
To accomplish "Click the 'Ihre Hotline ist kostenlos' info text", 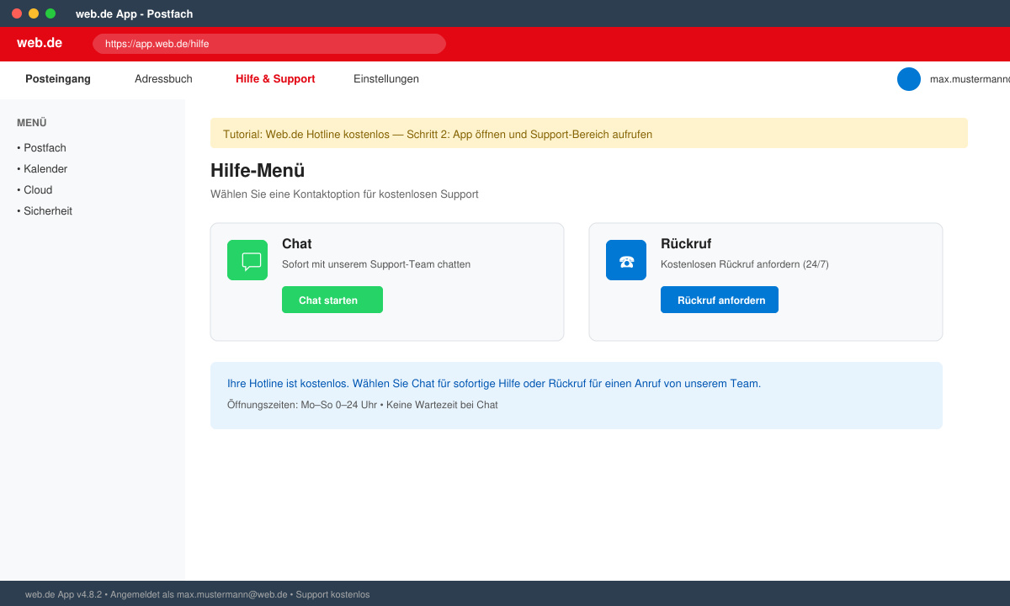I will [494, 384].
